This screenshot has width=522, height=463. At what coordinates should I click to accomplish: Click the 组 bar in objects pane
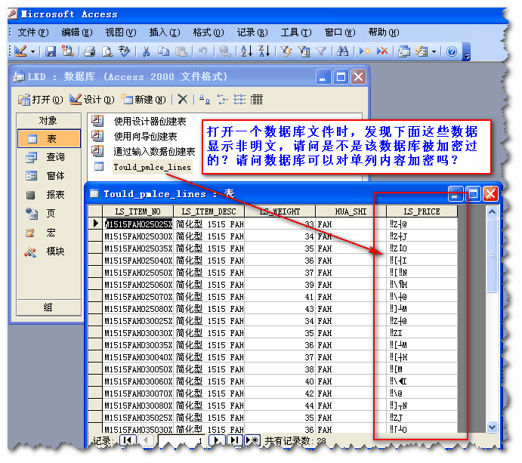[48, 307]
